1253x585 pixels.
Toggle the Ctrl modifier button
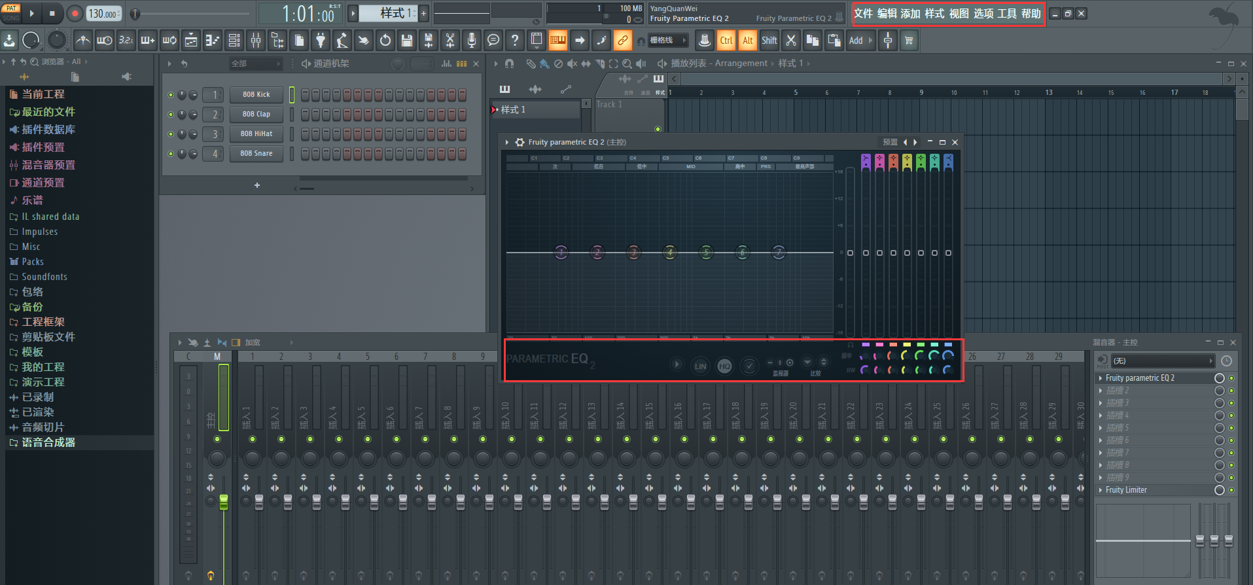(x=726, y=41)
